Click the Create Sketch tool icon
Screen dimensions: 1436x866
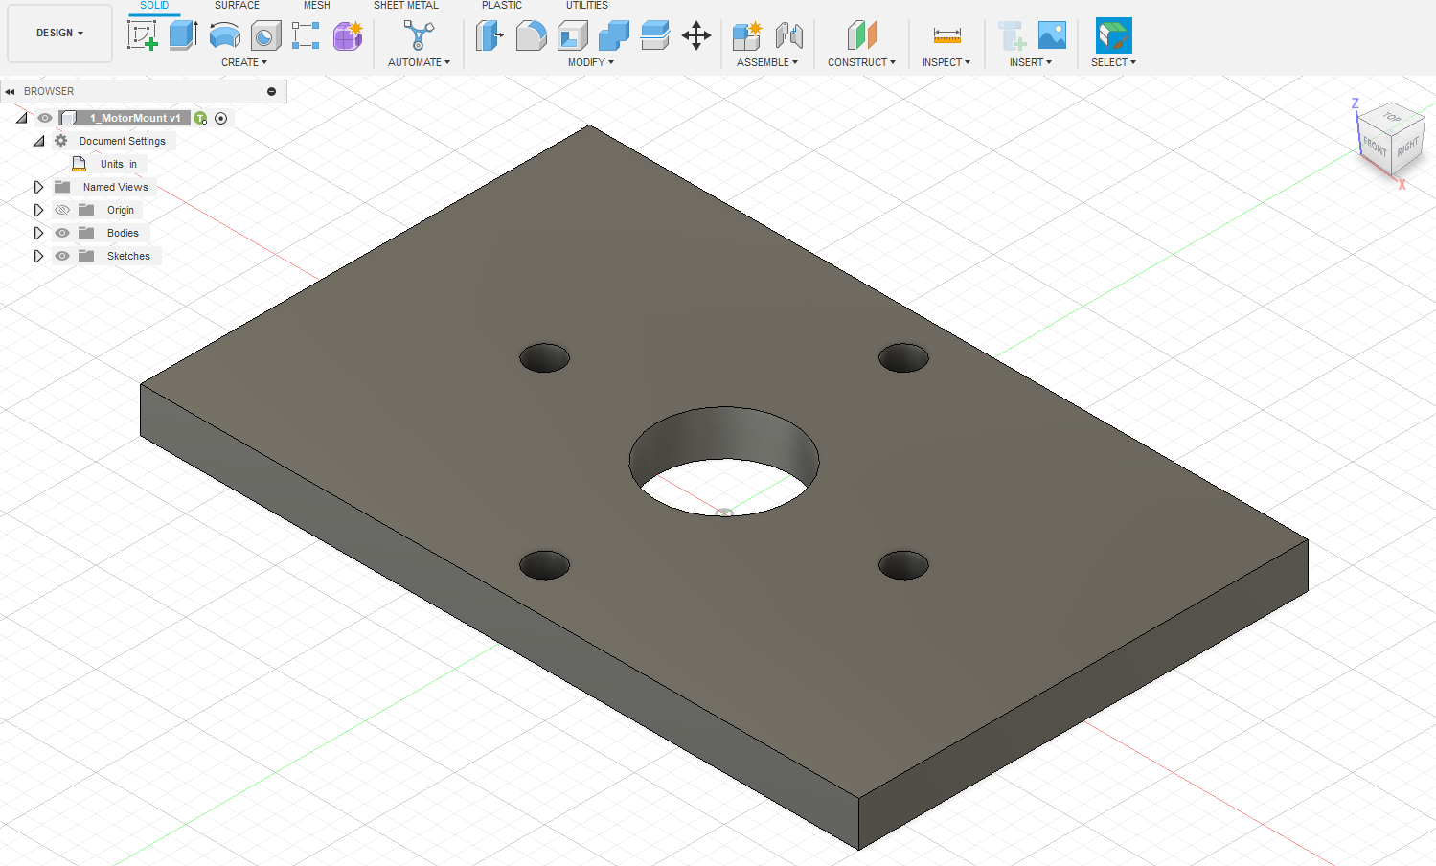pos(142,35)
